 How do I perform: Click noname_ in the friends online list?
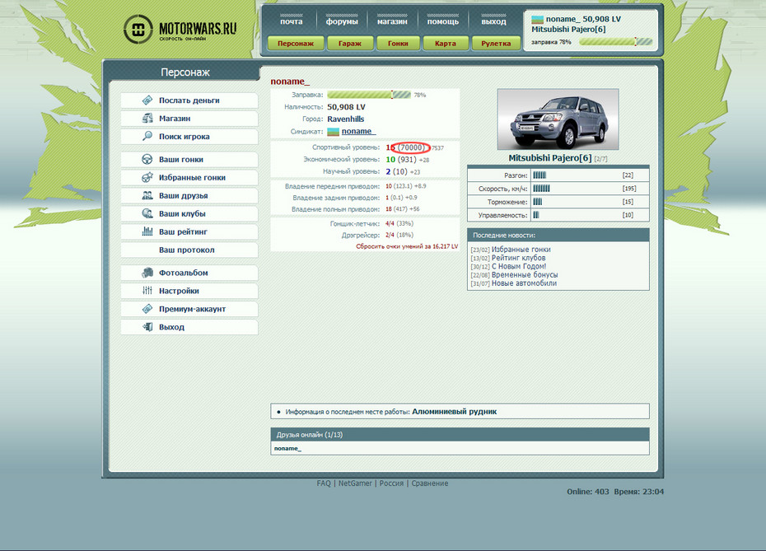pyautogui.click(x=287, y=448)
